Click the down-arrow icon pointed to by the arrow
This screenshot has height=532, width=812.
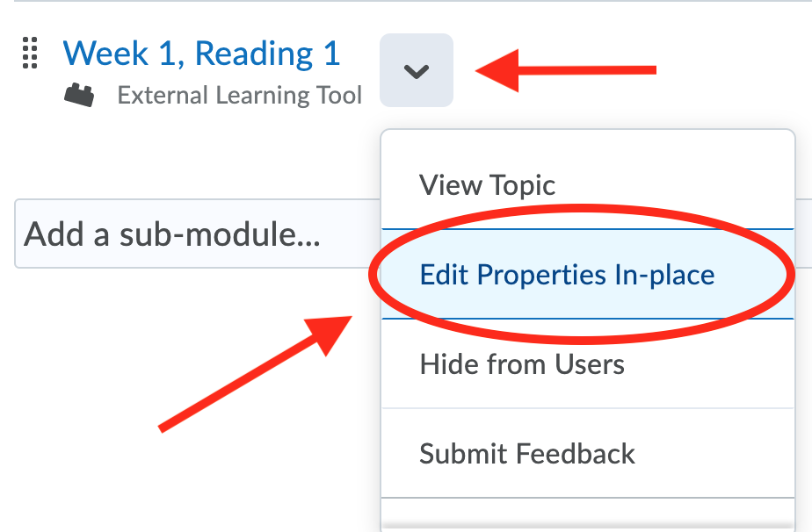(416, 71)
